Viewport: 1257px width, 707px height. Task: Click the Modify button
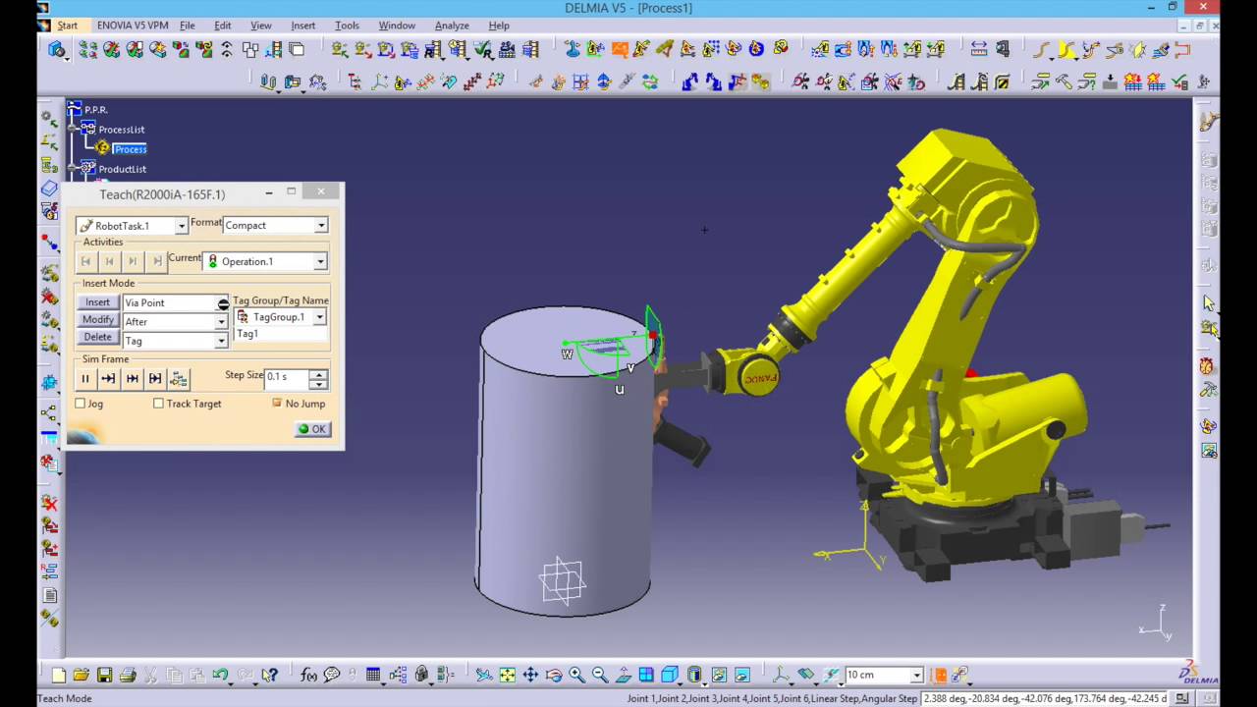click(97, 320)
